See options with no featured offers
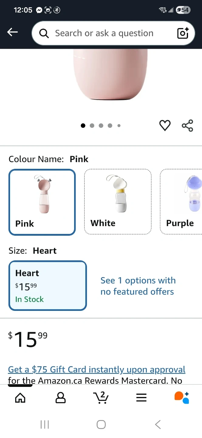This screenshot has width=202, height=438. point(138,286)
